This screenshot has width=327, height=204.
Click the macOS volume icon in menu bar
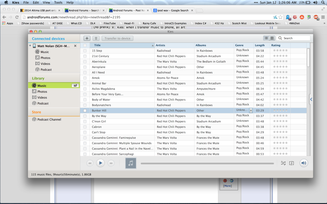(315, 3)
